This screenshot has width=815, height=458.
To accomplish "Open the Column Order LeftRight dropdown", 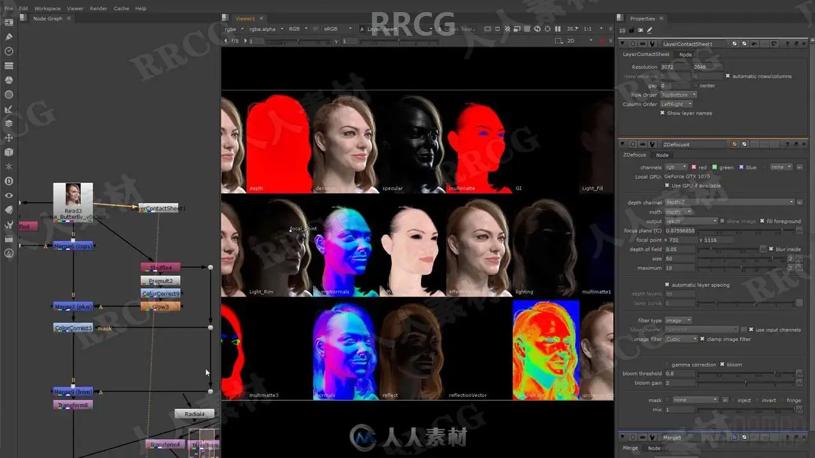I will (x=676, y=104).
